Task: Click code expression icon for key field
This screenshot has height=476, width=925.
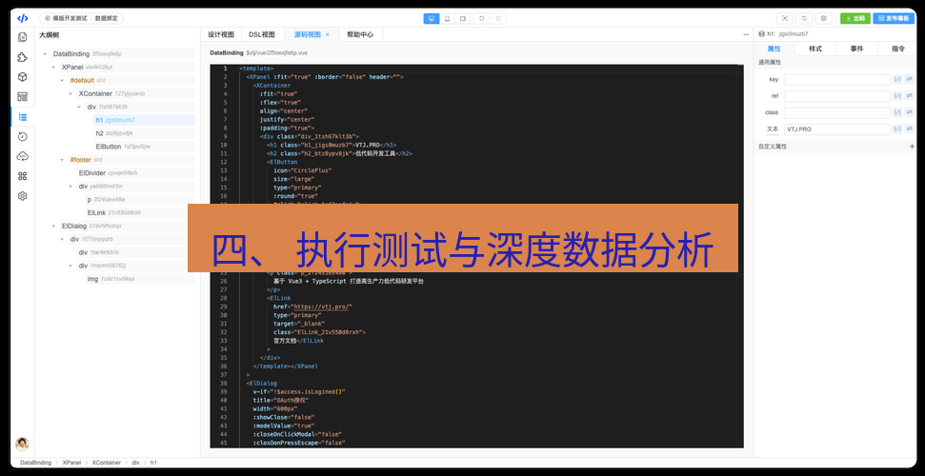Action: (x=897, y=79)
